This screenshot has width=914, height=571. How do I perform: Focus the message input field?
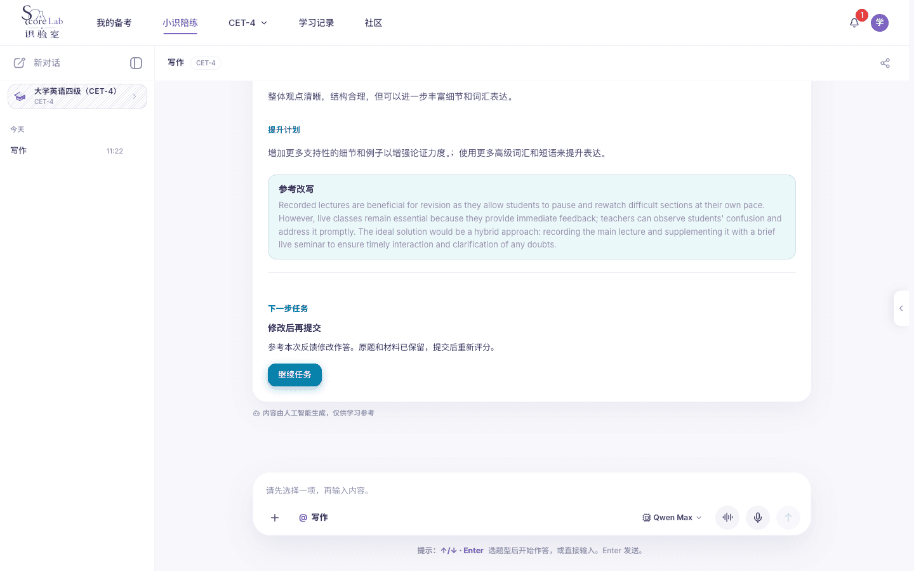pos(532,490)
